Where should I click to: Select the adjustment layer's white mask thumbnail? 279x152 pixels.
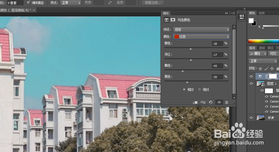tap(273, 76)
